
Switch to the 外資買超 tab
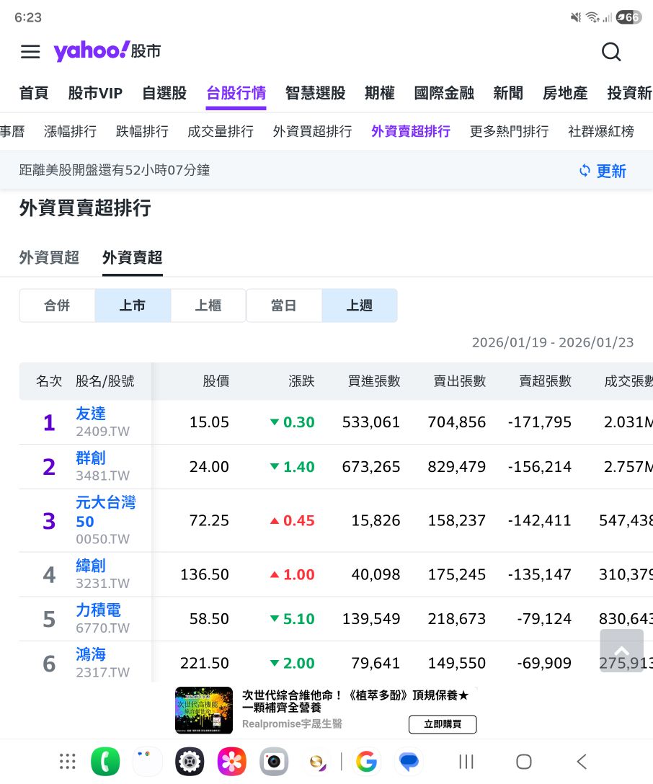(48, 257)
